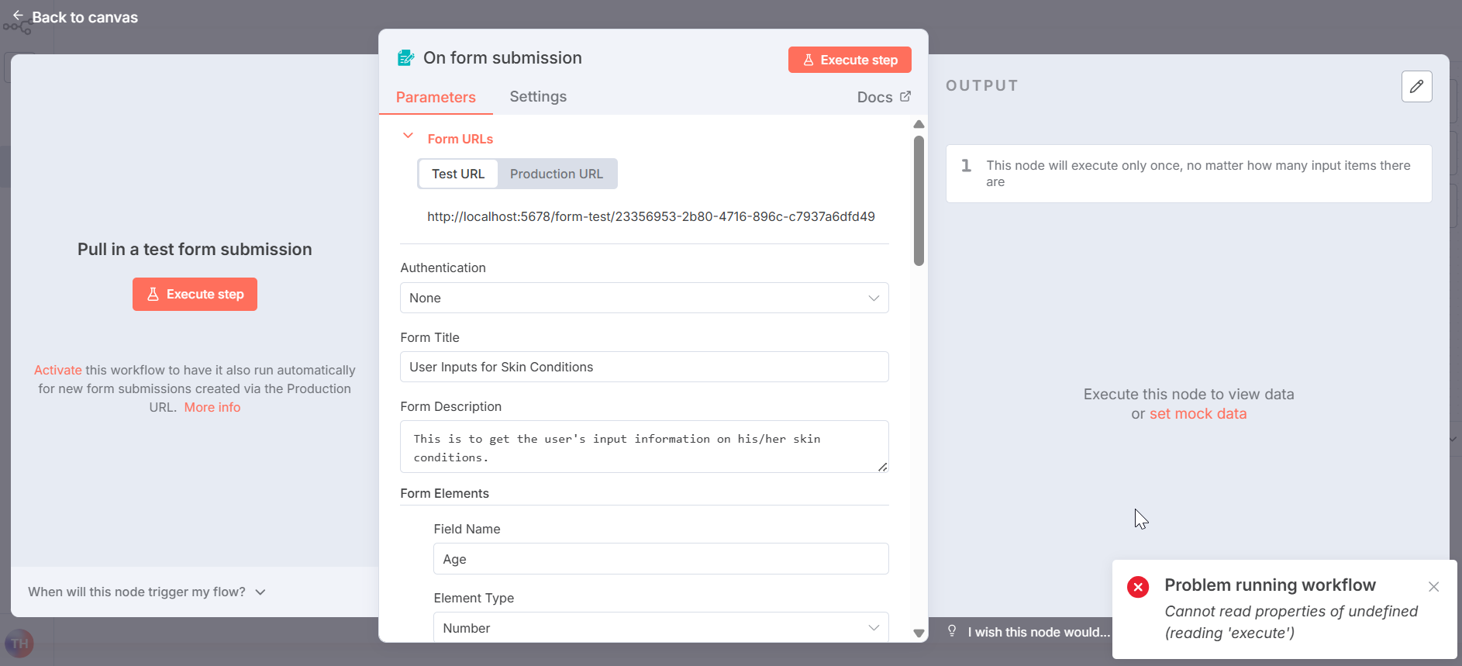Click the form trigger node icon
Image resolution: width=1462 pixels, height=666 pixels.
(x=405, y=58)
